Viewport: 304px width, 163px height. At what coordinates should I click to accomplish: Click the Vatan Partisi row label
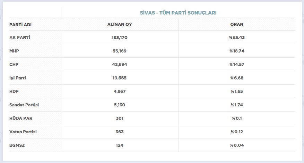point(23,132)
